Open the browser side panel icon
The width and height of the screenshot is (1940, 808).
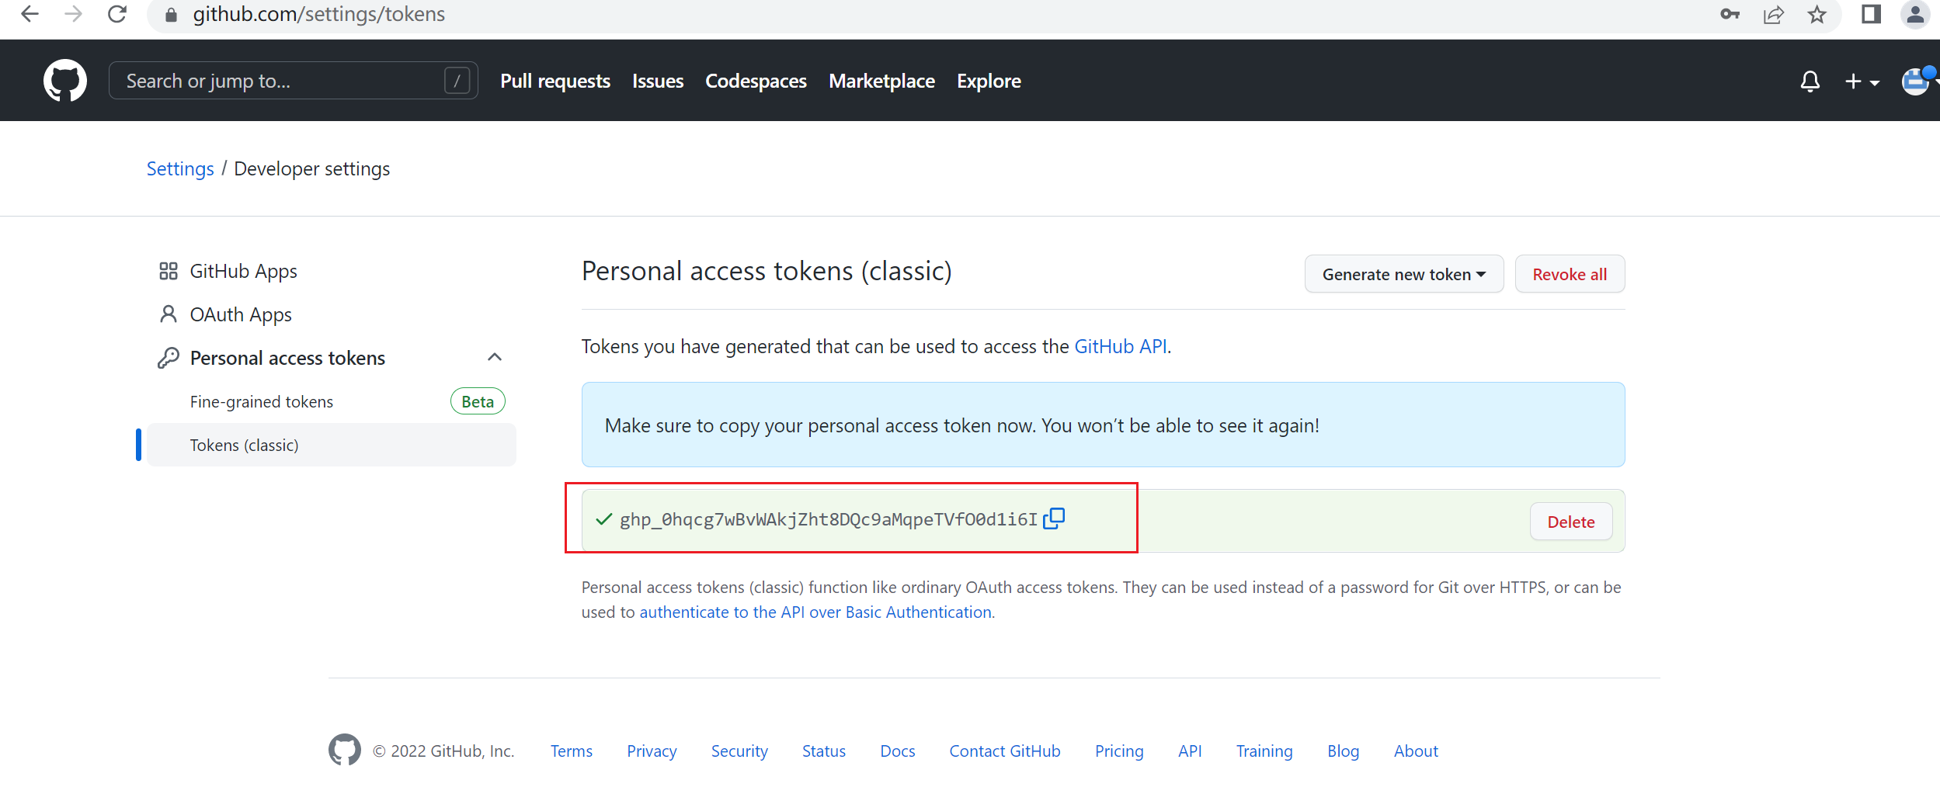[1871, 14]
